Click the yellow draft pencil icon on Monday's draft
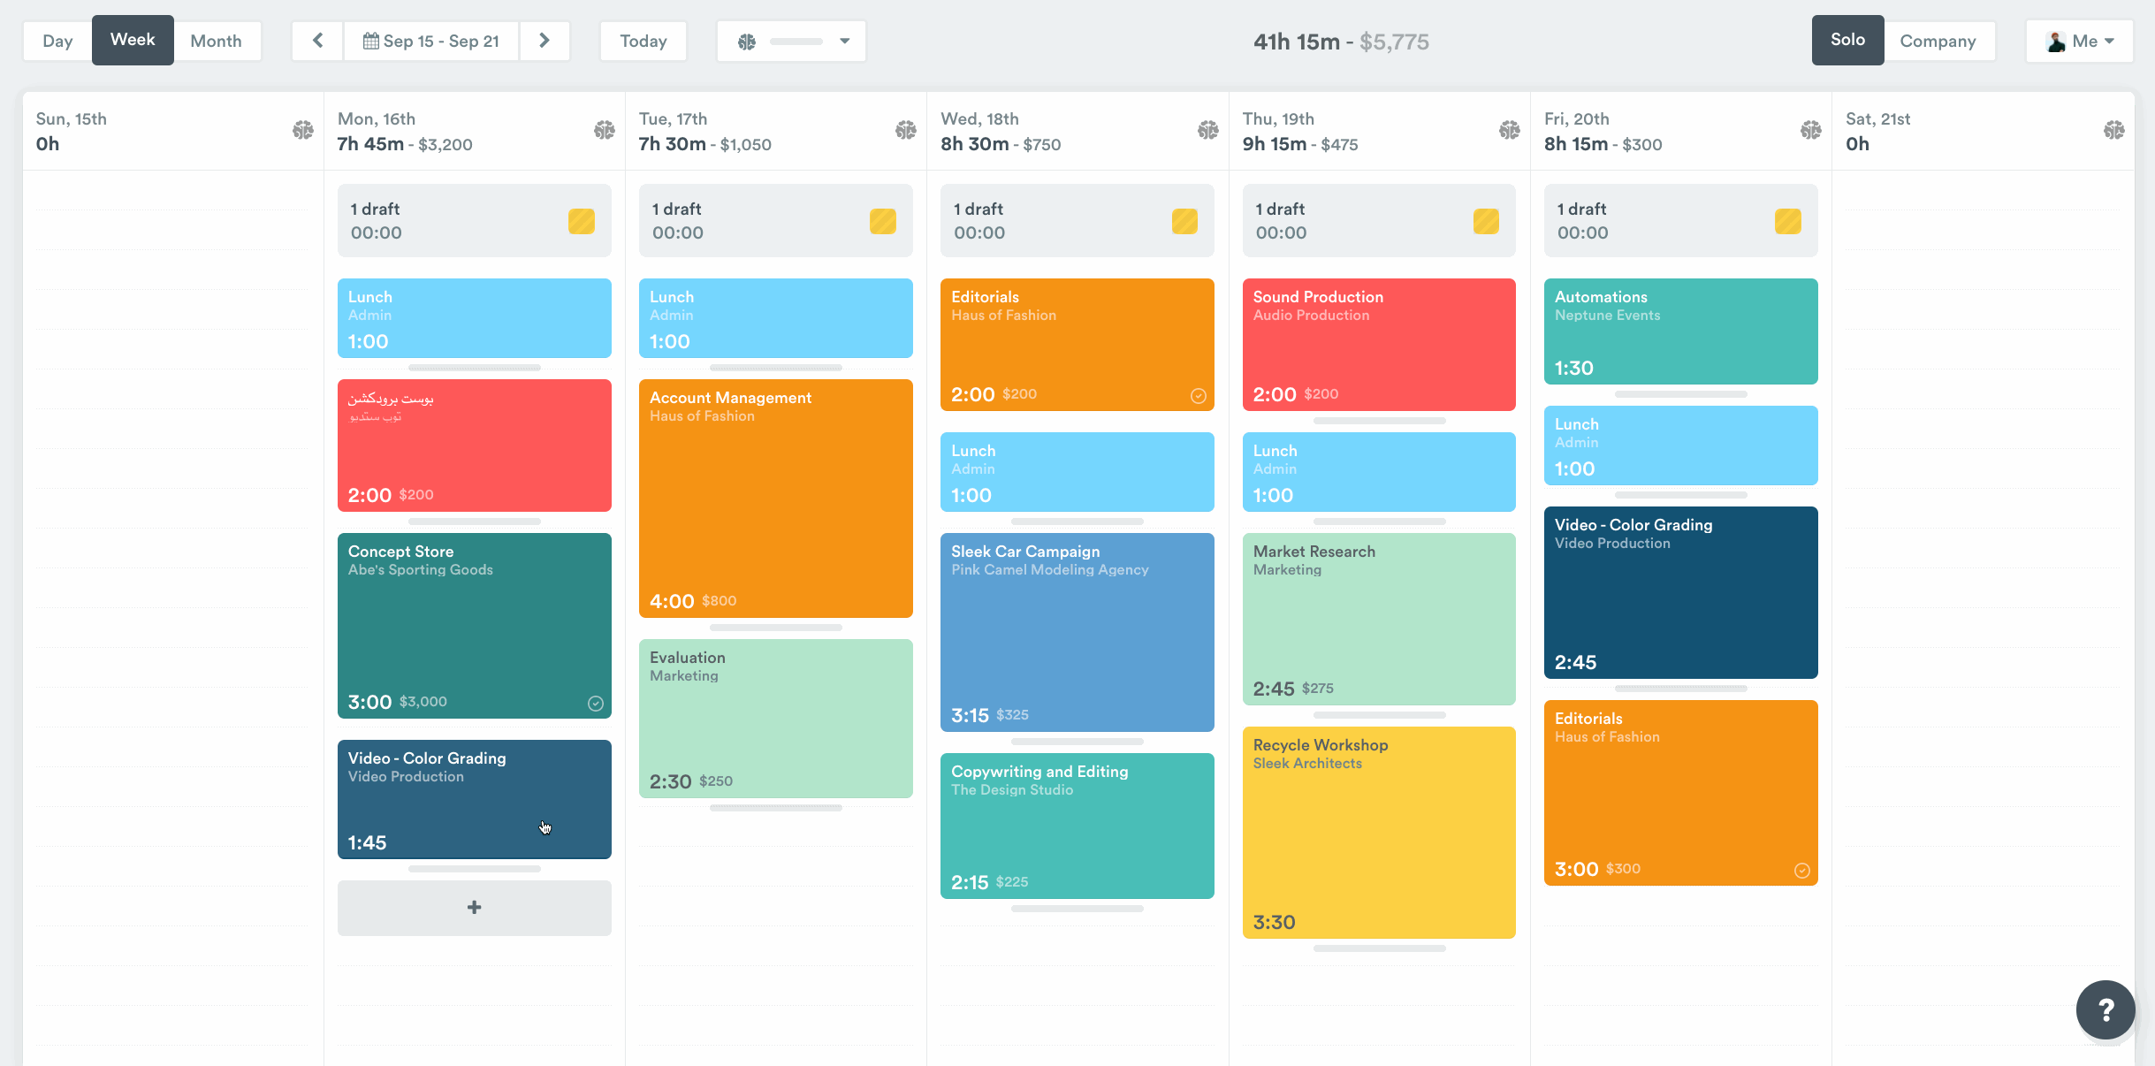This screenshot has width=2155, height=1066. (582, 221)
